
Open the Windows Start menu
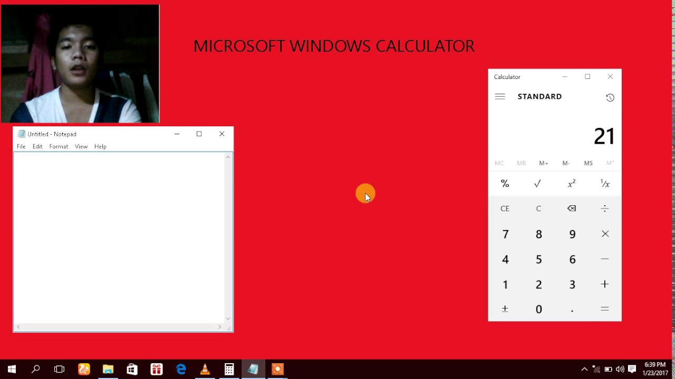coord(12,370)
